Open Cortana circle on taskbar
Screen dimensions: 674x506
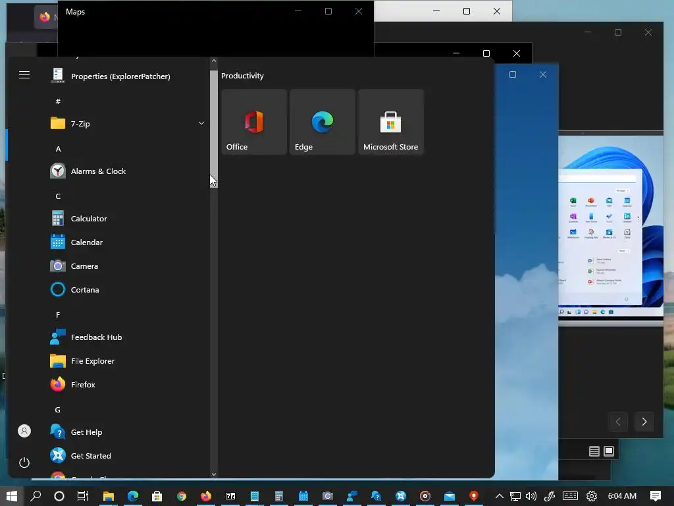click(59, 496)
